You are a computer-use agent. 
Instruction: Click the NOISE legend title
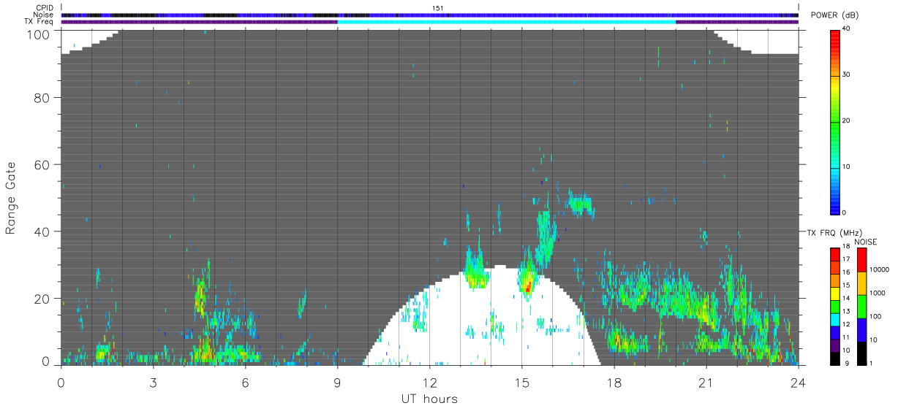pos(865,242)
